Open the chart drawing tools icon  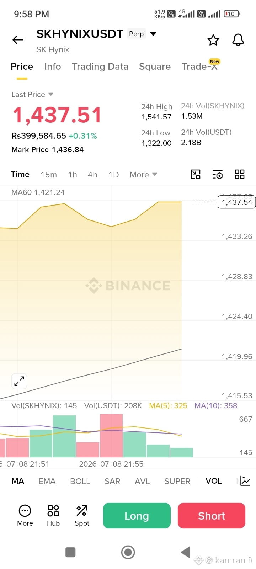[x=196, y=174]
